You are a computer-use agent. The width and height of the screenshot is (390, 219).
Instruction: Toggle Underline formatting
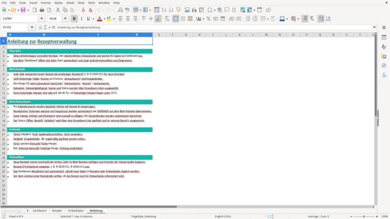click(88, 19)
